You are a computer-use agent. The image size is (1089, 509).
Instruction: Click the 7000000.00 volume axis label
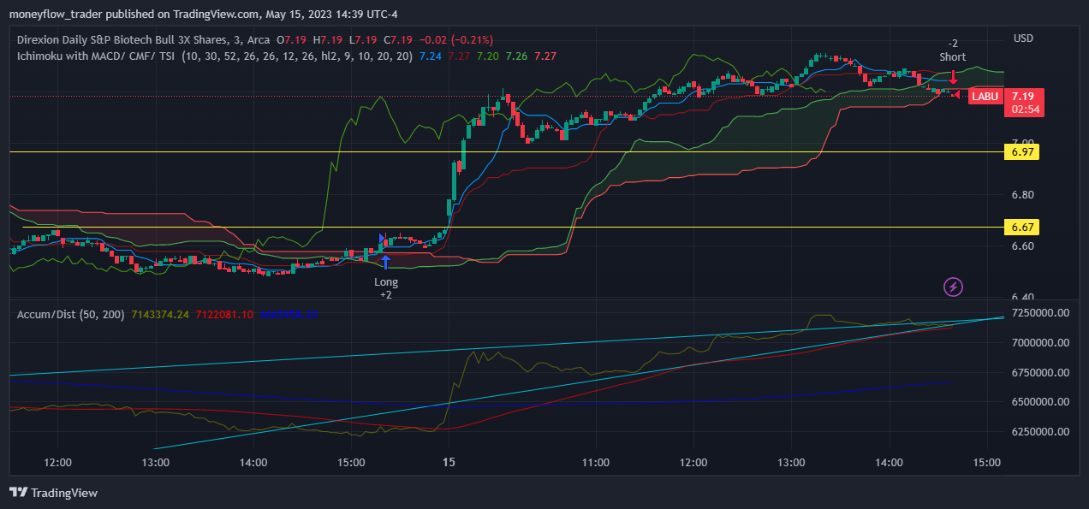coord(1040,343)
